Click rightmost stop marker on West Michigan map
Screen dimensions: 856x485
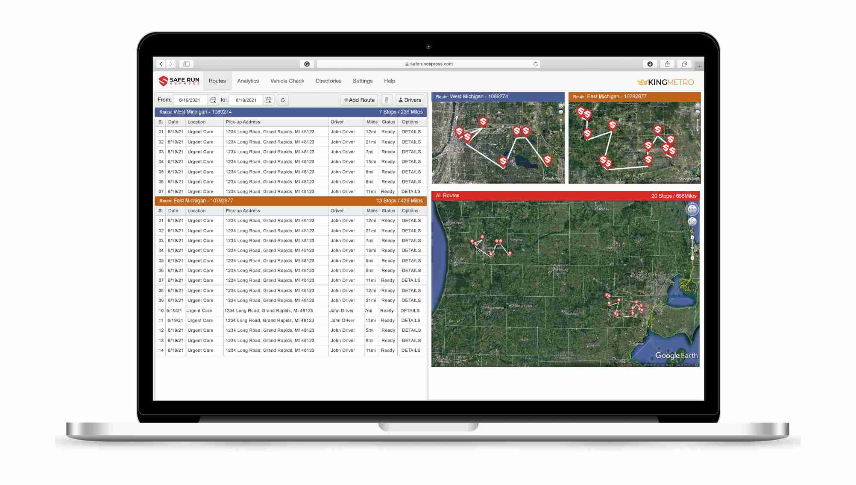click(548, 160)
